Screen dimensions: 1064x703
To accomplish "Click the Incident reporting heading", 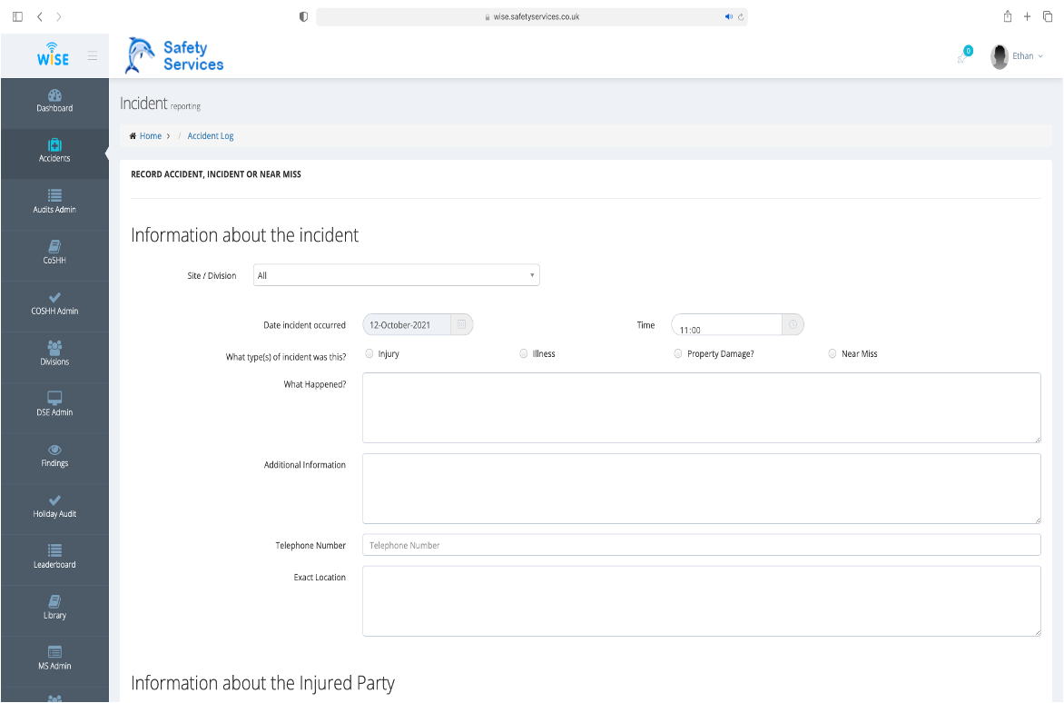I will click(160, 104).
